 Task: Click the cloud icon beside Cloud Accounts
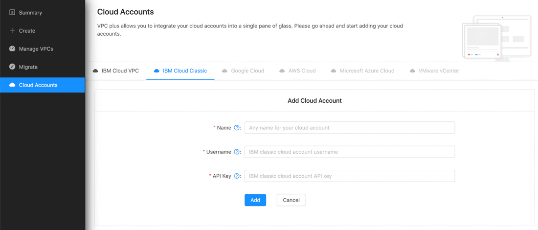click(12, 85)
